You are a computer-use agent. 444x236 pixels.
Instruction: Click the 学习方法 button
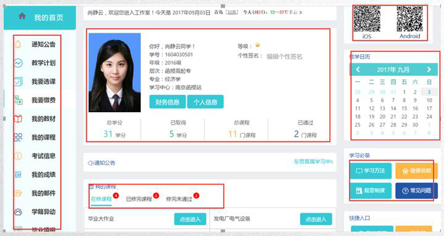tap(371, 171)
